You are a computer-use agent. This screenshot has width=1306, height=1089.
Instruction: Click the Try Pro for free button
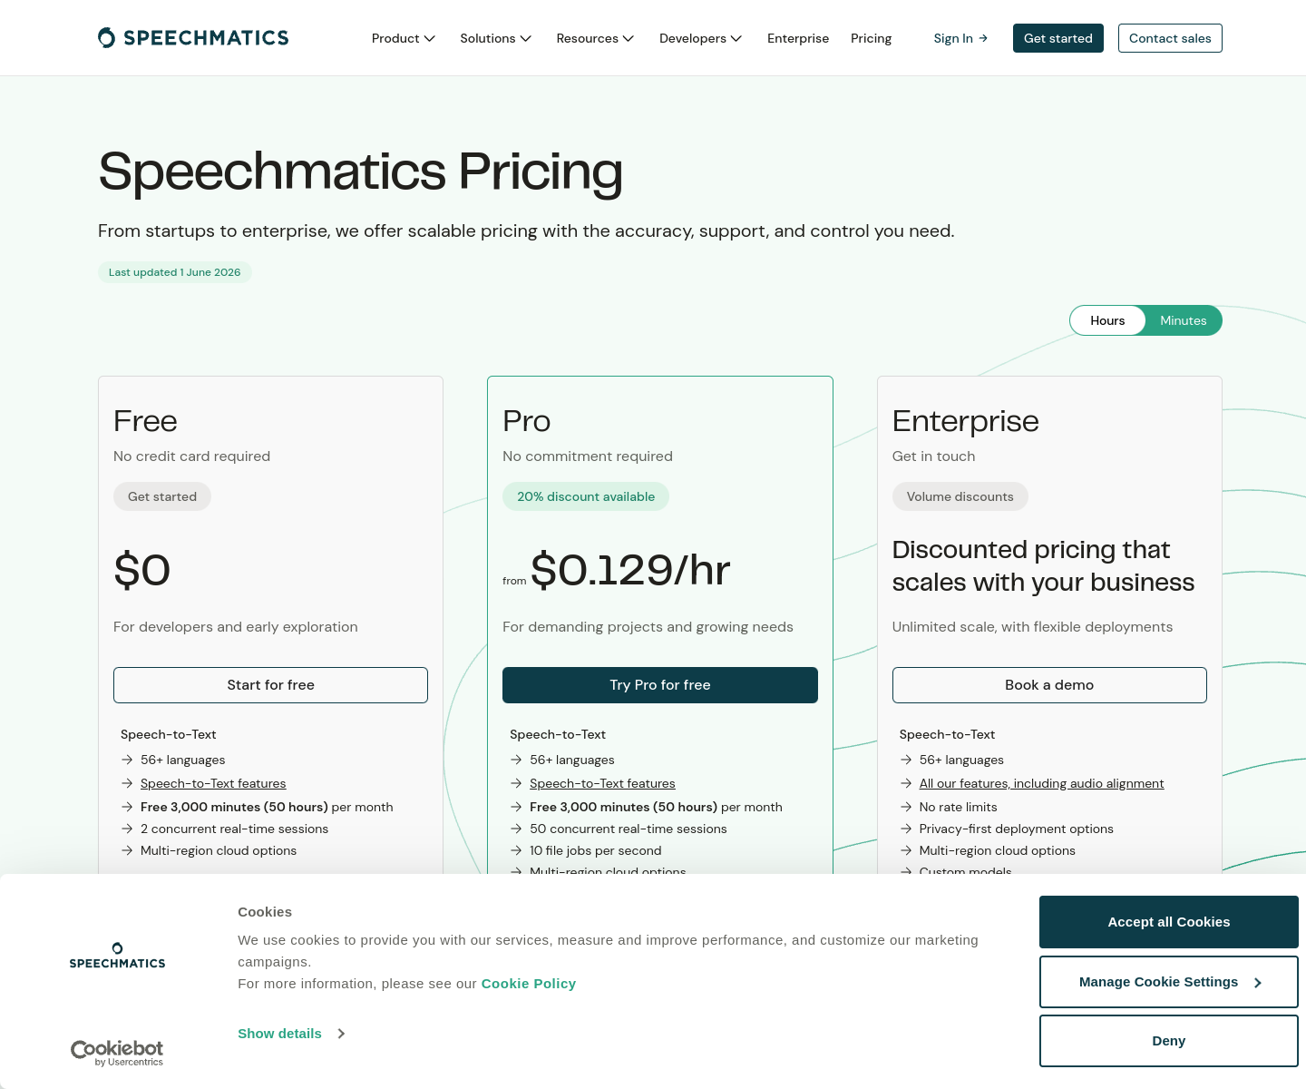(660, 685)
